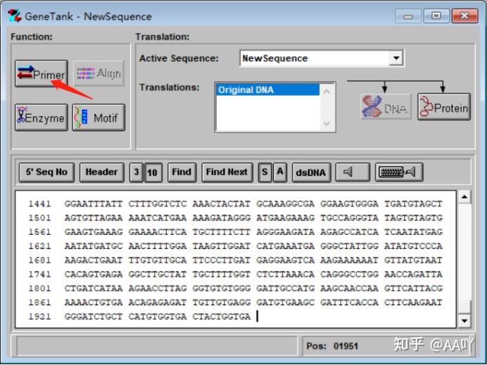This screenshot has height=365, width=487.
Task: Open the Align sequences function
Action: point(99,74)
